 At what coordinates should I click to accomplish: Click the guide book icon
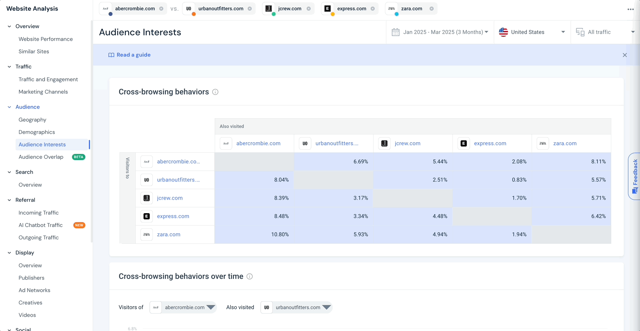[x=111, y=55]
